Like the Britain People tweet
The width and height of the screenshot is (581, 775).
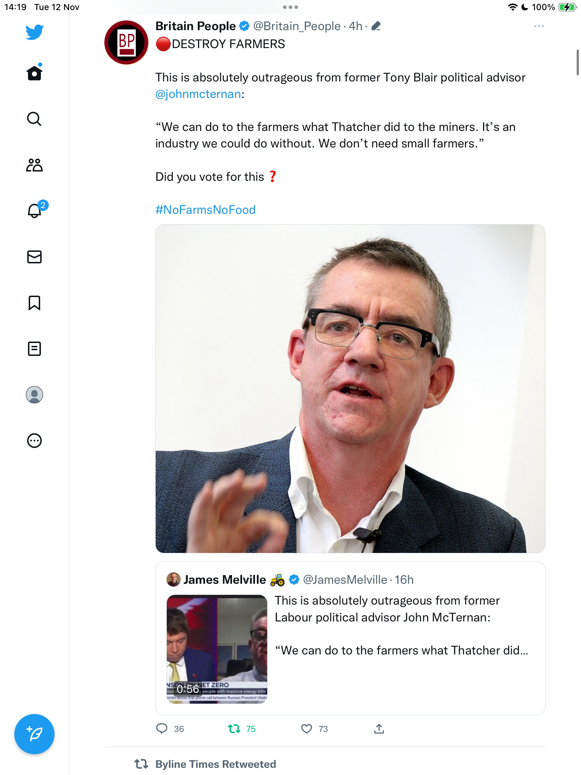pos(307,729)
